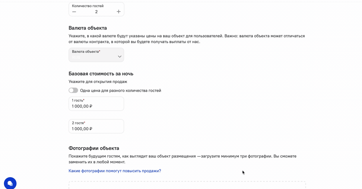The width and height of the screenshot is (362, 189).
Task: Click the "Количество гостей" stepper label
Action: coord(88,6)
